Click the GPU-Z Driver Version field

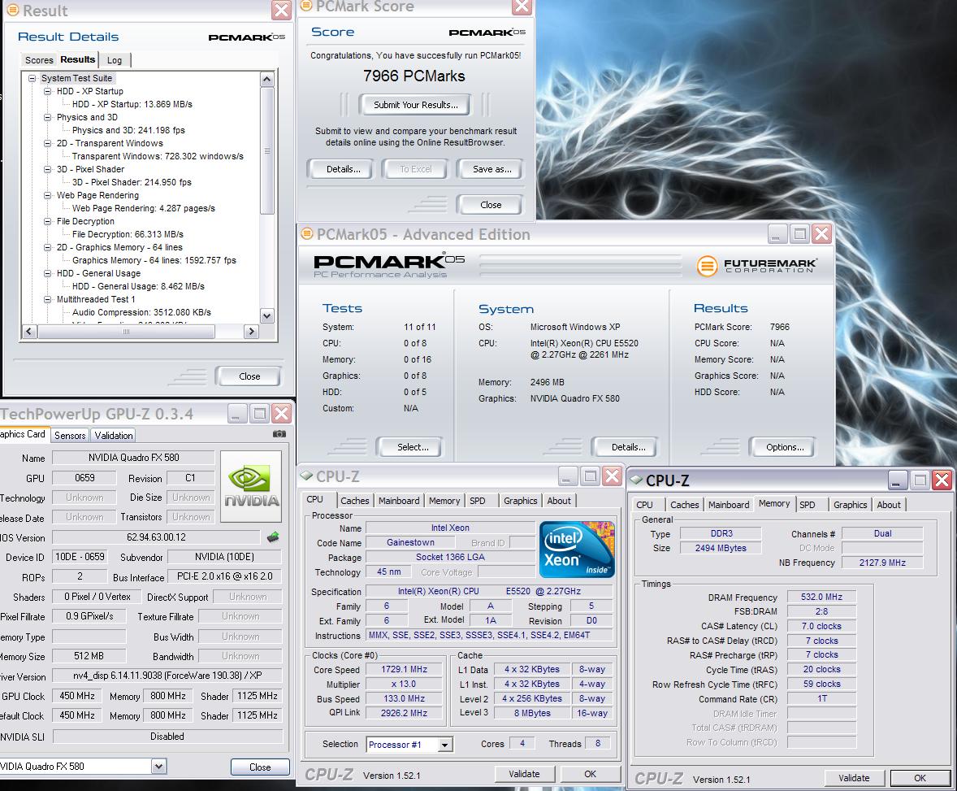click(167, 676)
